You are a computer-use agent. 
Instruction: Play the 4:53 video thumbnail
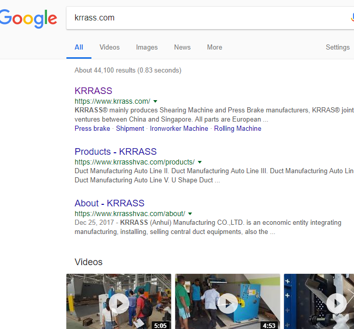[228, 301]
